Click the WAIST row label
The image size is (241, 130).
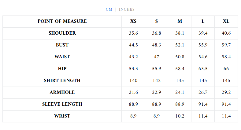[62, 57]
